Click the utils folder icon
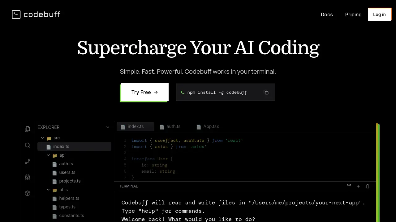The image size is (396, 222). (55, 190)
